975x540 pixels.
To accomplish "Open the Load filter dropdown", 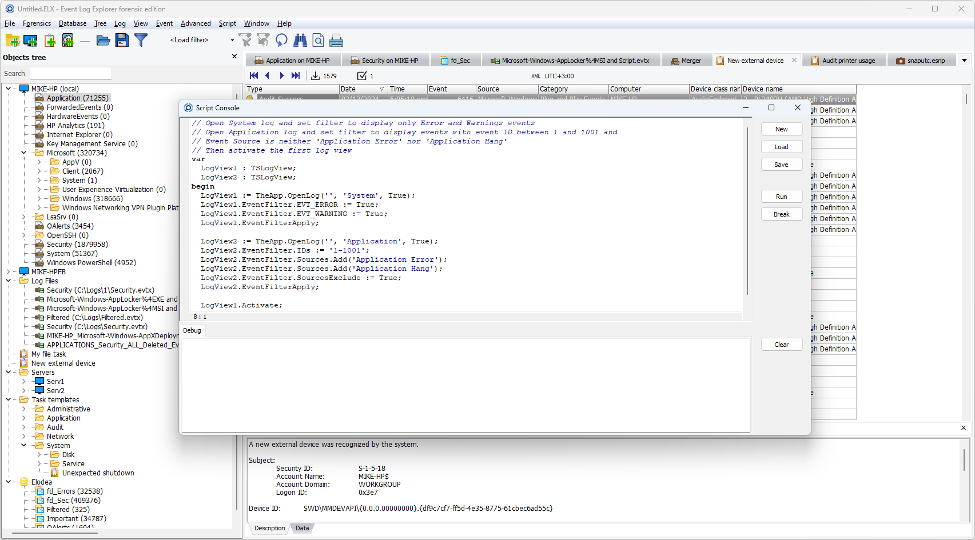I will (232, 40).
